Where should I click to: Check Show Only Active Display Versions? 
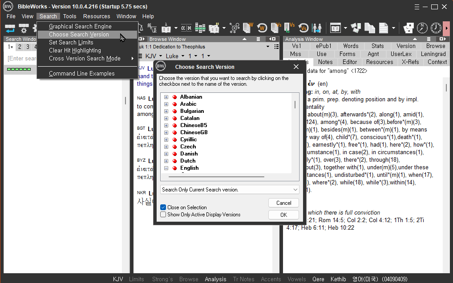click(163, 214)
